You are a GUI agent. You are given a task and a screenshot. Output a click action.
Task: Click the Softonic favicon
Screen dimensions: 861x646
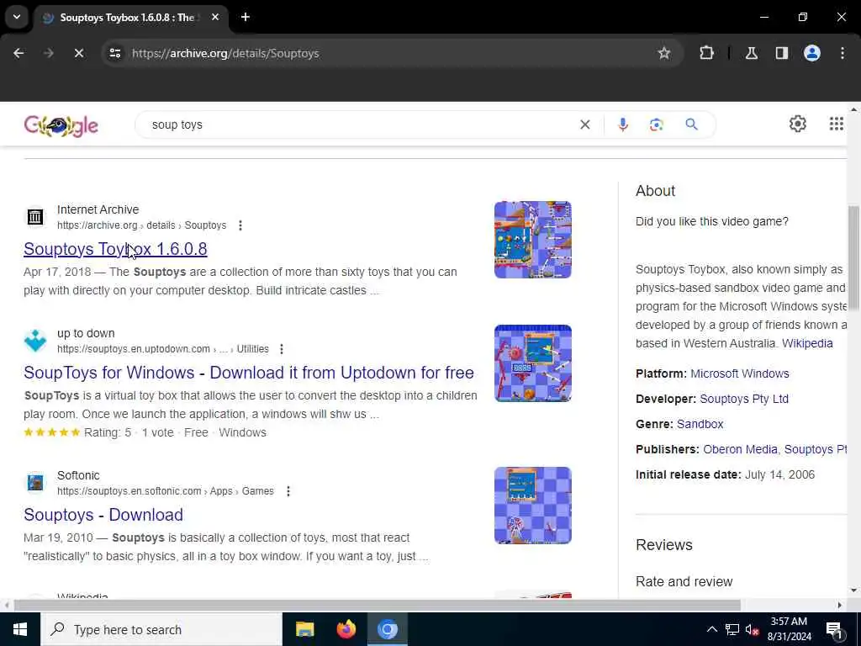tap(35, 483)
